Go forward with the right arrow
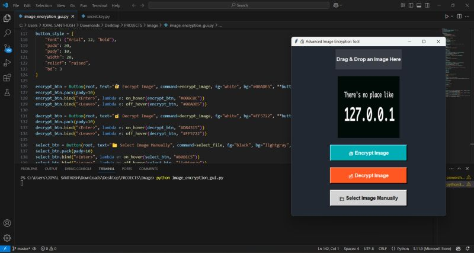The height and width of the screenshot is (253, 474). pyautogui.click(x=142, y=5)
